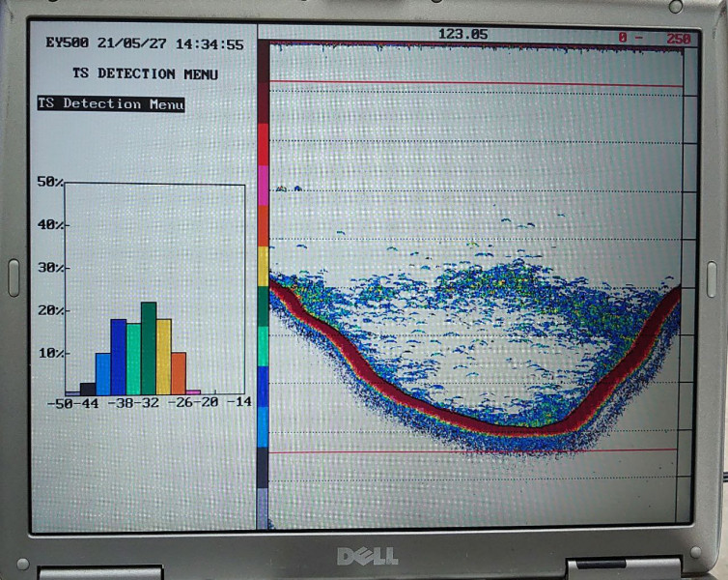Click the orange histogram bar
Image resolution: width=728 pixels, height=580 pixels.
point(179,373)
